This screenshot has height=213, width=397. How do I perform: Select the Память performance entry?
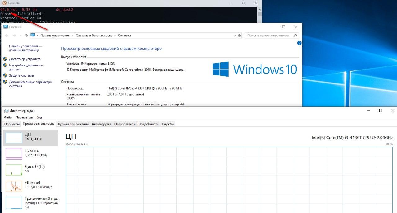pyautogui.click(x=30, y=154)
